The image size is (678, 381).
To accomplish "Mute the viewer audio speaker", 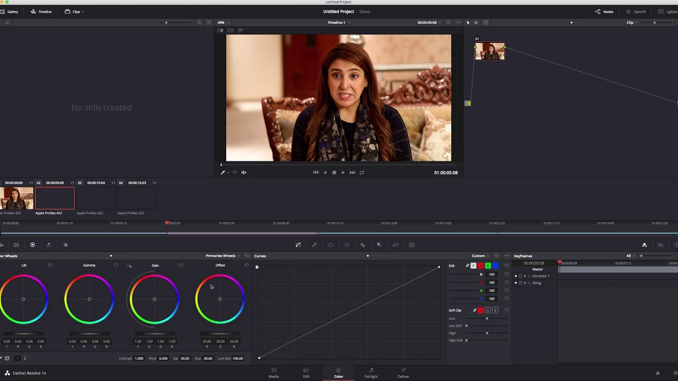I will 244,173.
